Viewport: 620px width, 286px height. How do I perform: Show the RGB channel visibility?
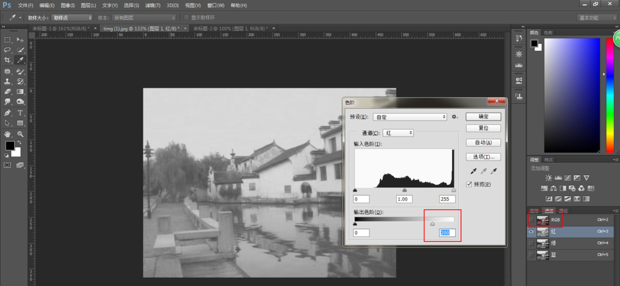click(x=531, y=220)
